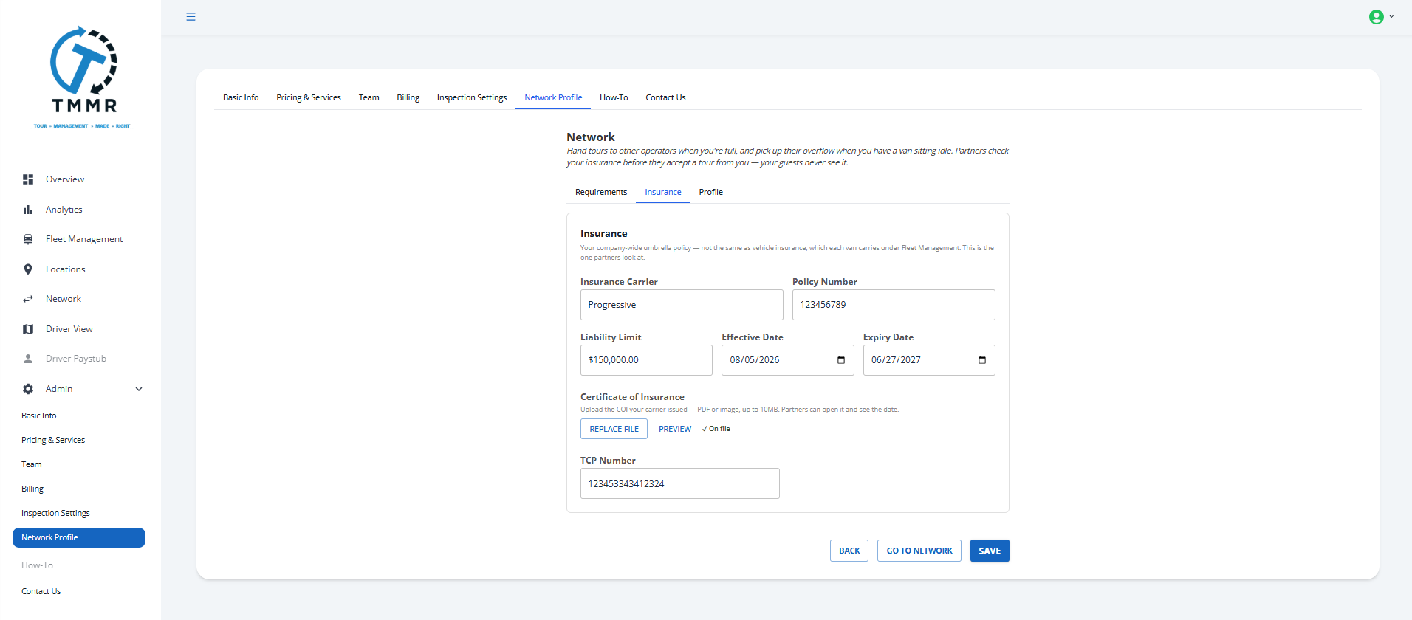Focus the Liability Limit field

[646, 360]
